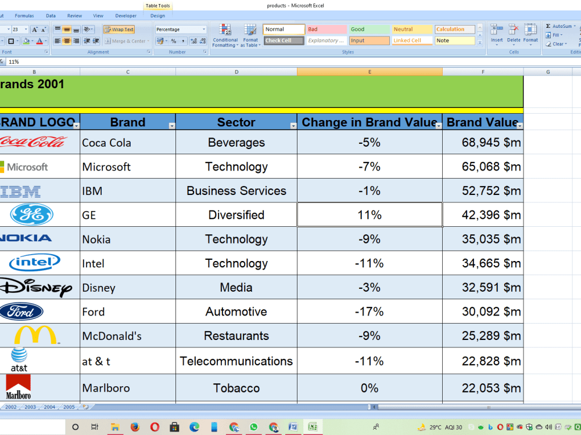Click in the formula bar showing 11%
The height and width of the screenshot is (435, 581).
293,62
